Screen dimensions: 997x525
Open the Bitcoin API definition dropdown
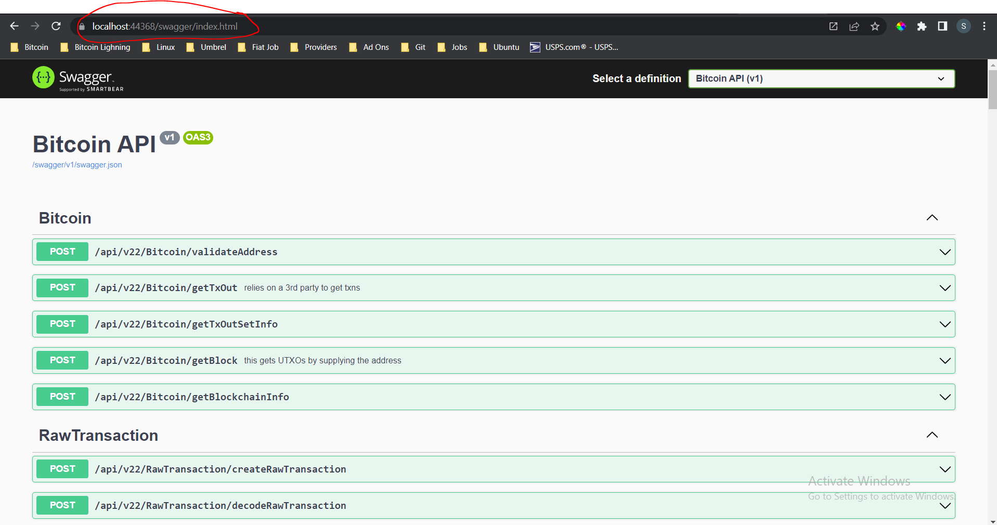pyautogui.click(x=821, y=78)
